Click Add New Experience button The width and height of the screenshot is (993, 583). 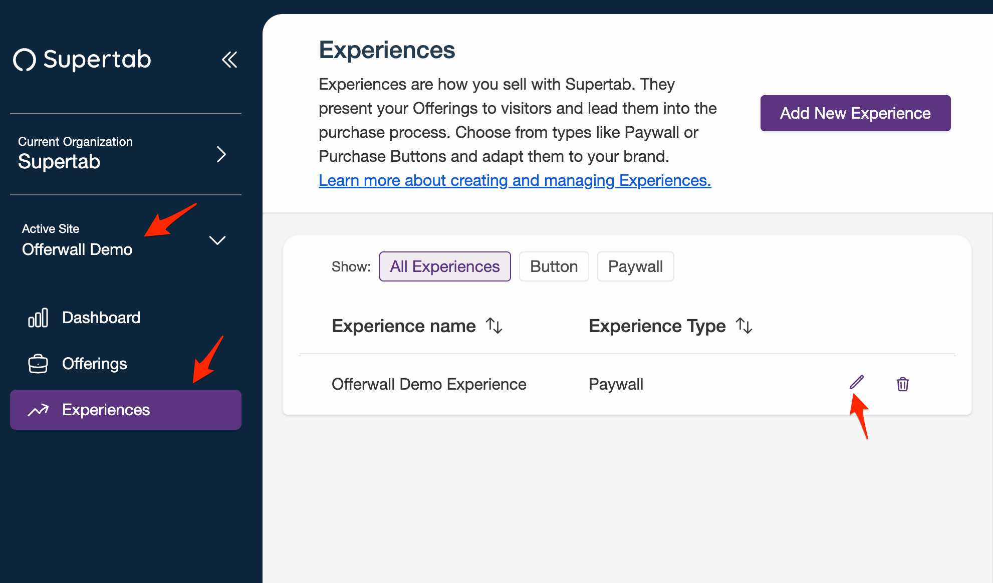855,113
